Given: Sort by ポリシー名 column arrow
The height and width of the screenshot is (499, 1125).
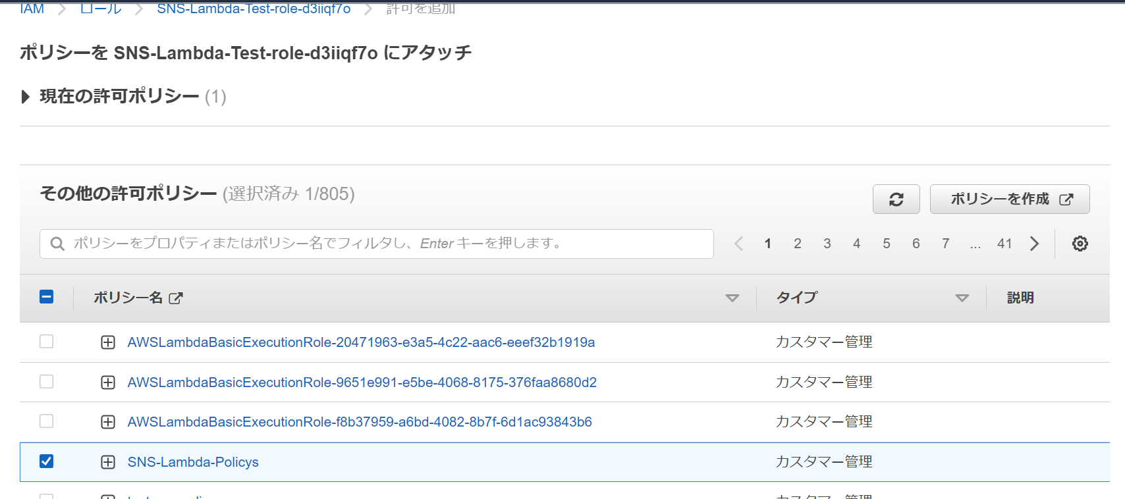Looking at the screenshot, I should pos(732,298).
